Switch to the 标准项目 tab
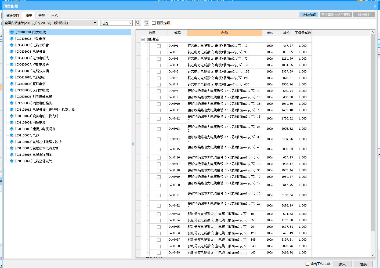Image resolution: width=380 pixels, height=268 pixels. (x=13, y=16)
